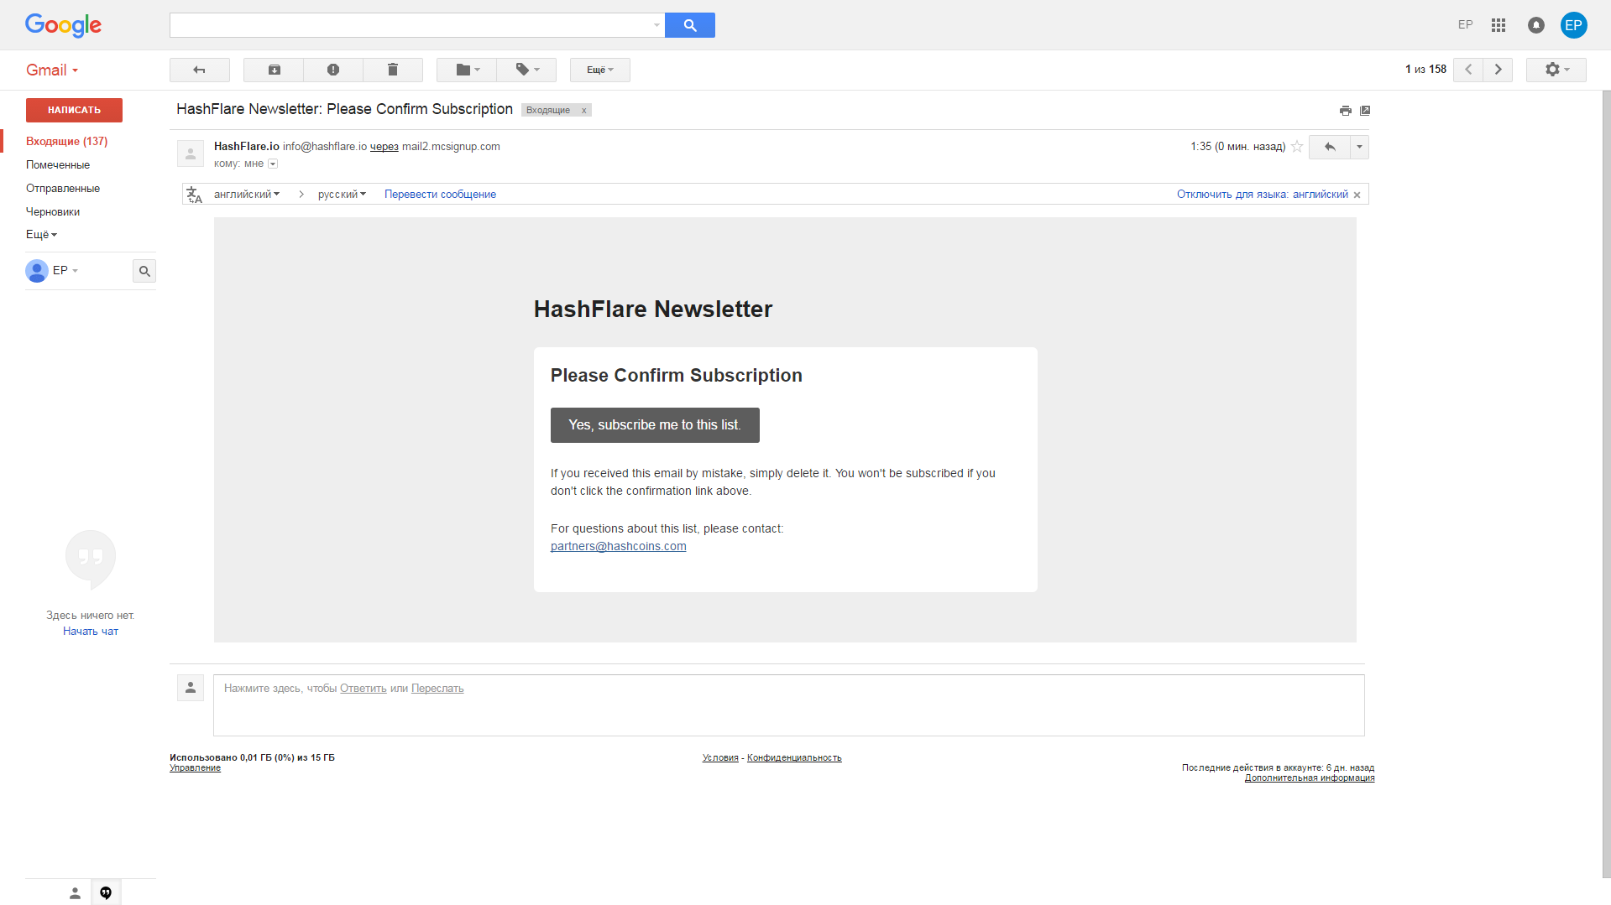The height and width of the screenshot is (905, 1611).
Task: Click Yes, subscribe me to this list
Action: (x=655, y=425)
